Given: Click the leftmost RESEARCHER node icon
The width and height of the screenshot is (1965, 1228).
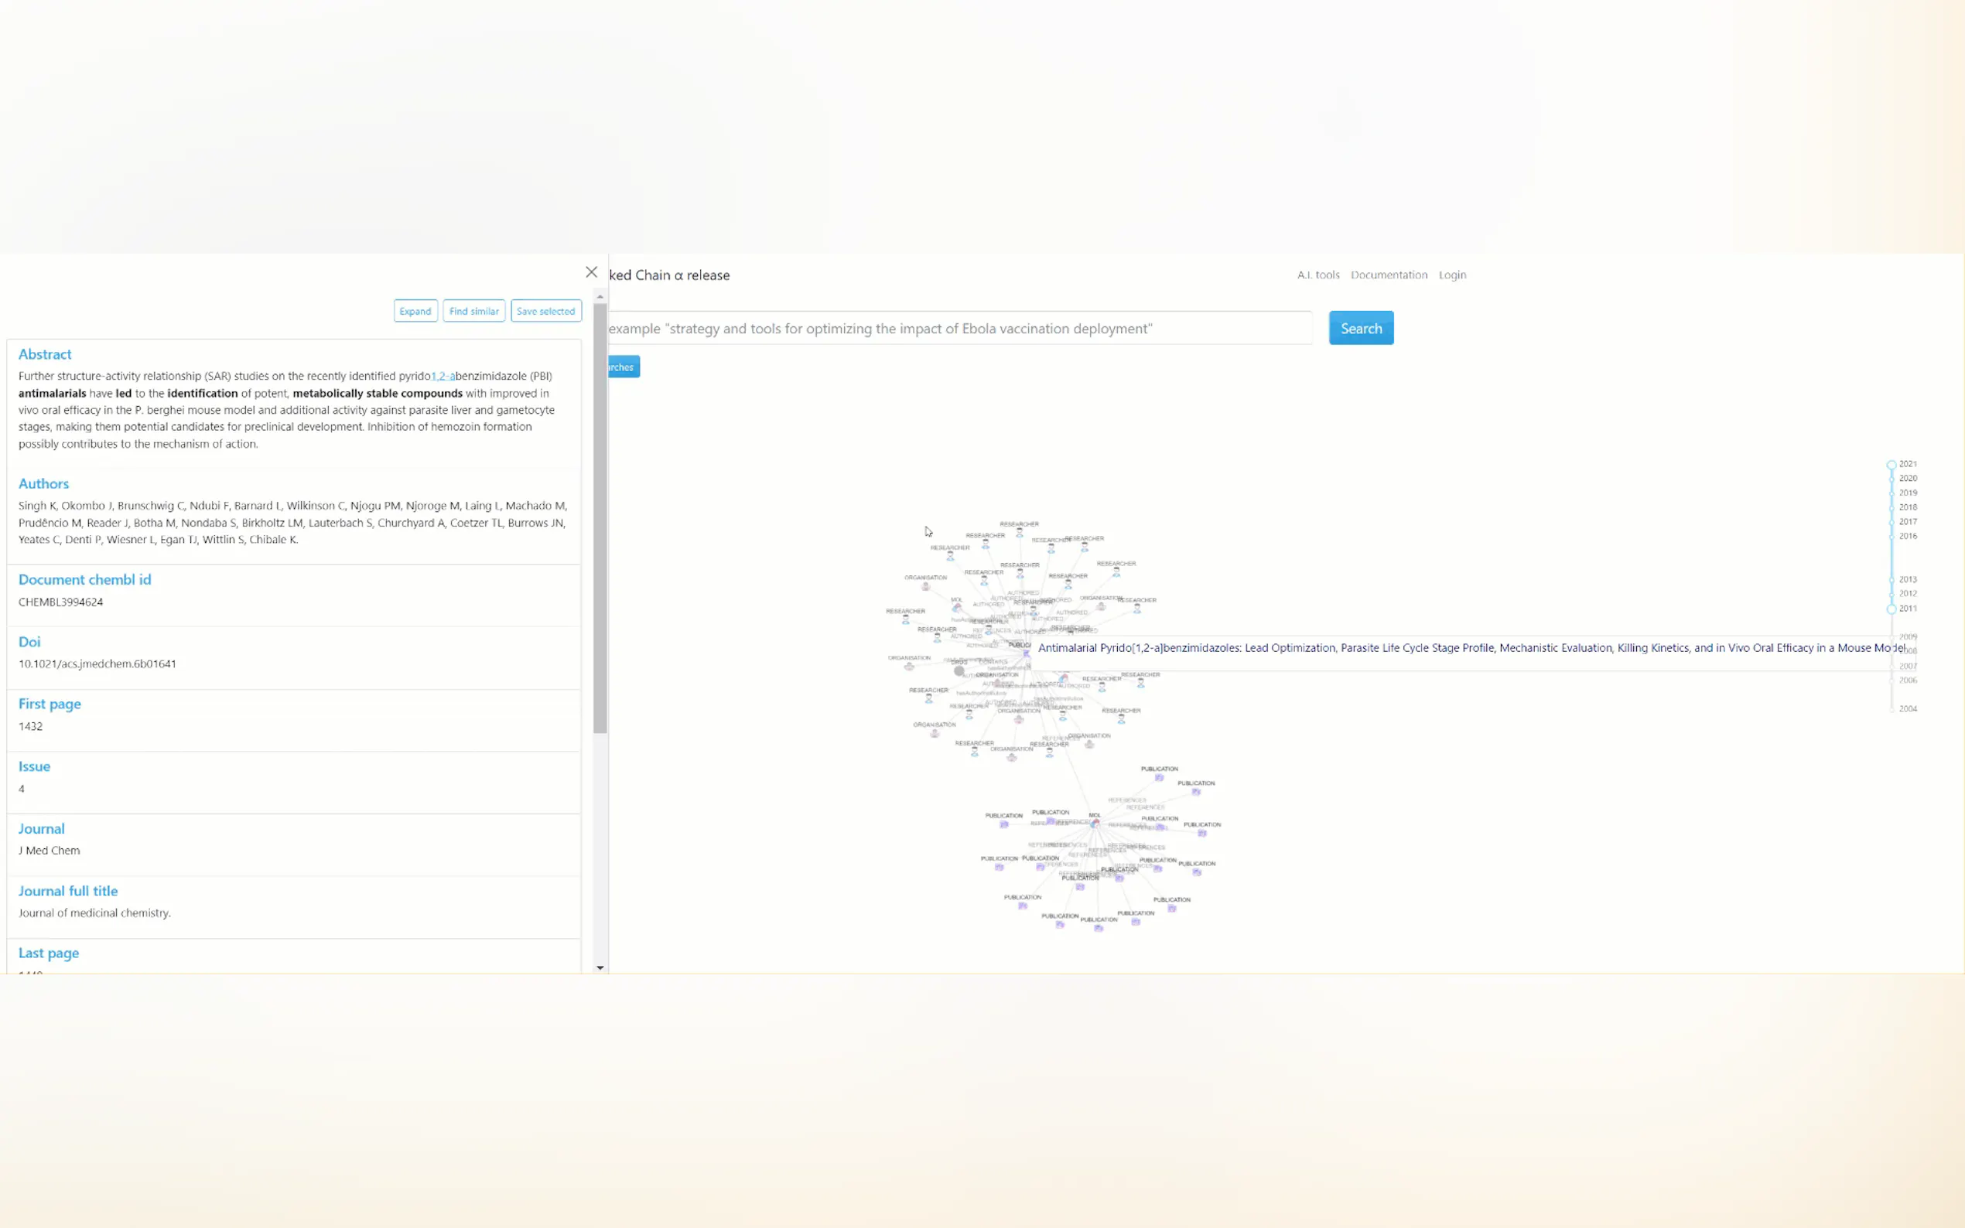Looking at the screenshot, I should point(906,619).
